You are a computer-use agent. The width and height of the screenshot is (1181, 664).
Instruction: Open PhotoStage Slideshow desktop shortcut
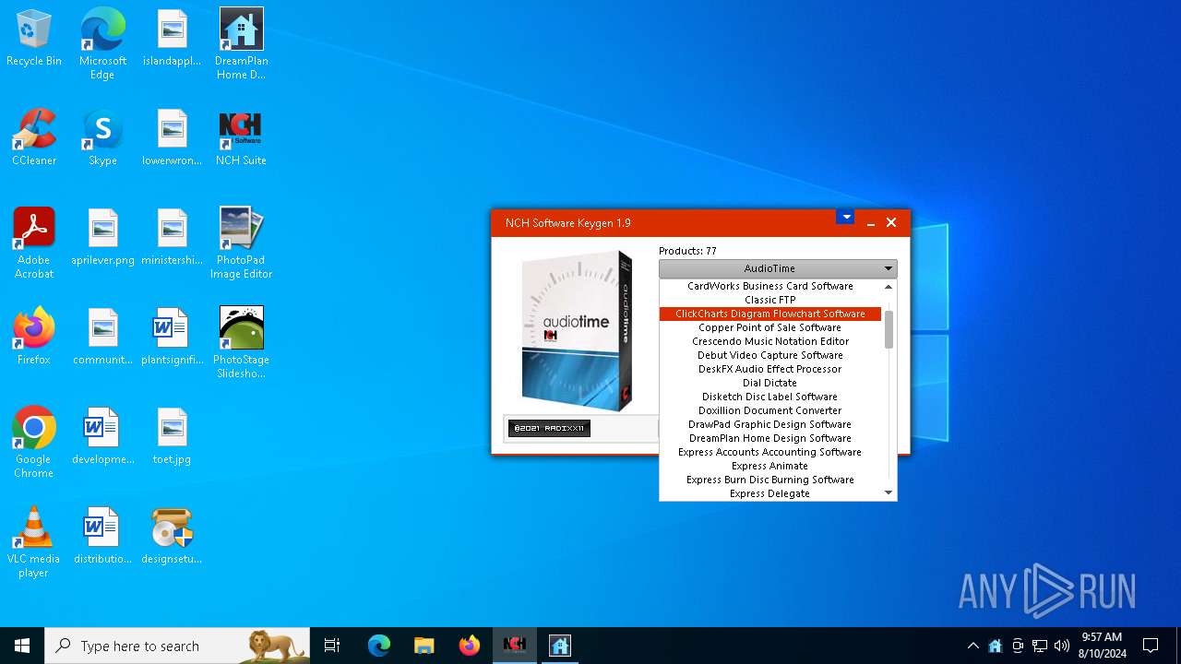[241, 343]
